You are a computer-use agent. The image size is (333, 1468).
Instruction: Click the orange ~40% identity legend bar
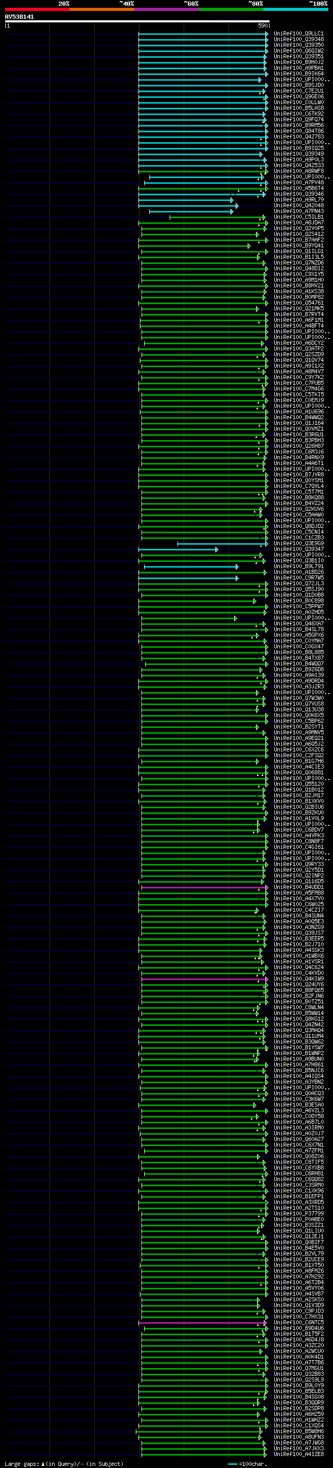(102, 9)
